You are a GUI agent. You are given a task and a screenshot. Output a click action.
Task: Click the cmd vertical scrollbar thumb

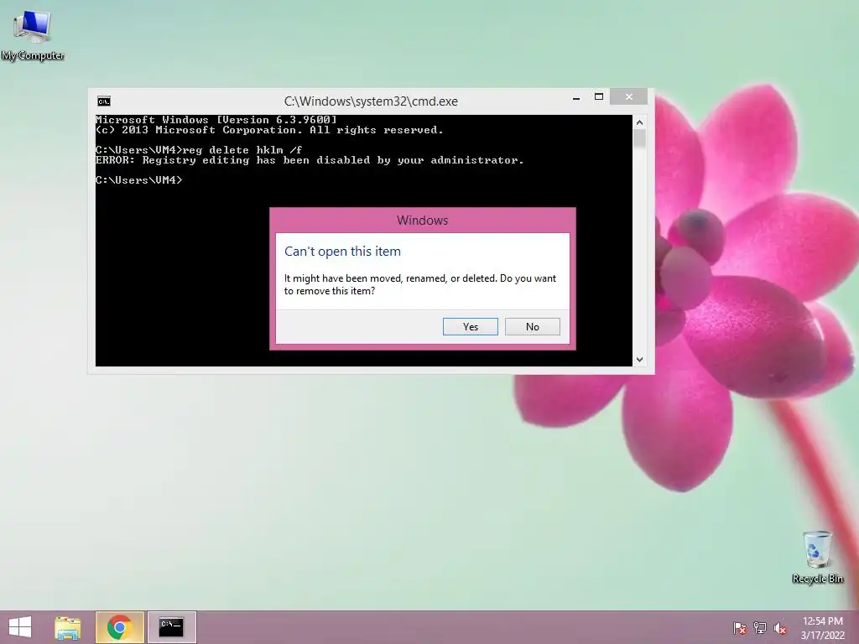coord(639,138)
